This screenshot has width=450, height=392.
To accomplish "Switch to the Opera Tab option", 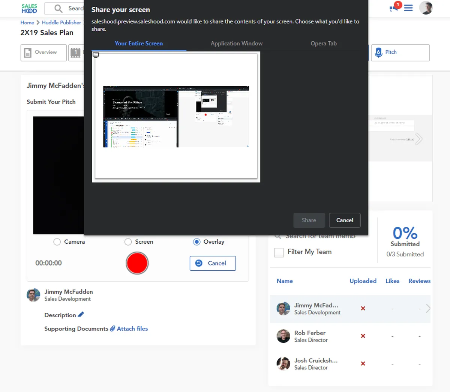I will point(323,44).
